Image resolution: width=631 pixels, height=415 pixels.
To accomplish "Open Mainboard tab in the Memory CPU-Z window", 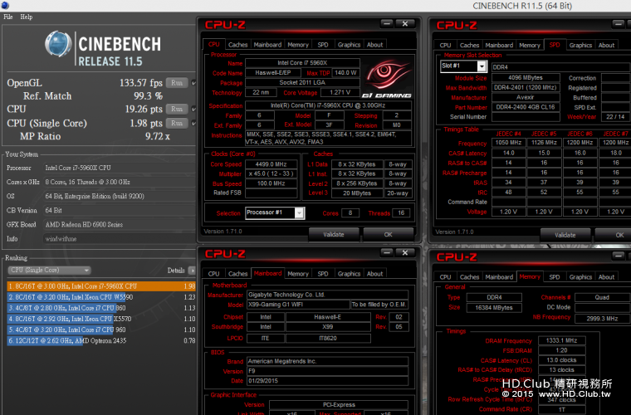I will (499, 277).
